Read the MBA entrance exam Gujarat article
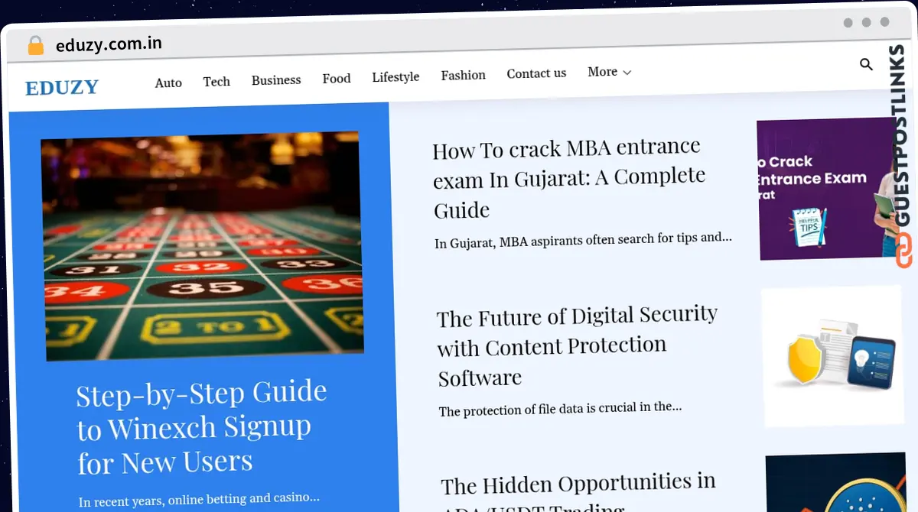 click(x=569, y=179)
